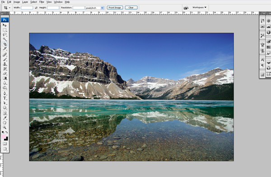The height and width of the screenshot is (177, 271).
Task: Select the Magic Wand tool
Action: [x=5, y=39]
